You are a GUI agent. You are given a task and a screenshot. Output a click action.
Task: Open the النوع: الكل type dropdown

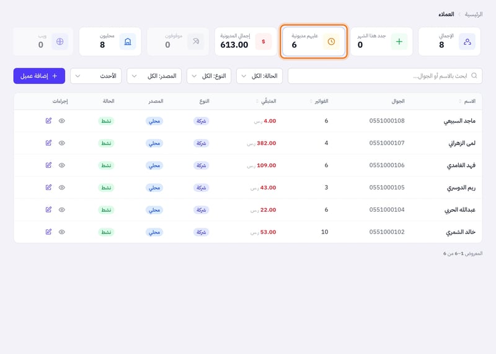(209, 76)
